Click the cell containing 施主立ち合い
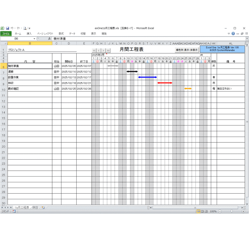Viewport: 249px width, 249px height. (231, 89)
